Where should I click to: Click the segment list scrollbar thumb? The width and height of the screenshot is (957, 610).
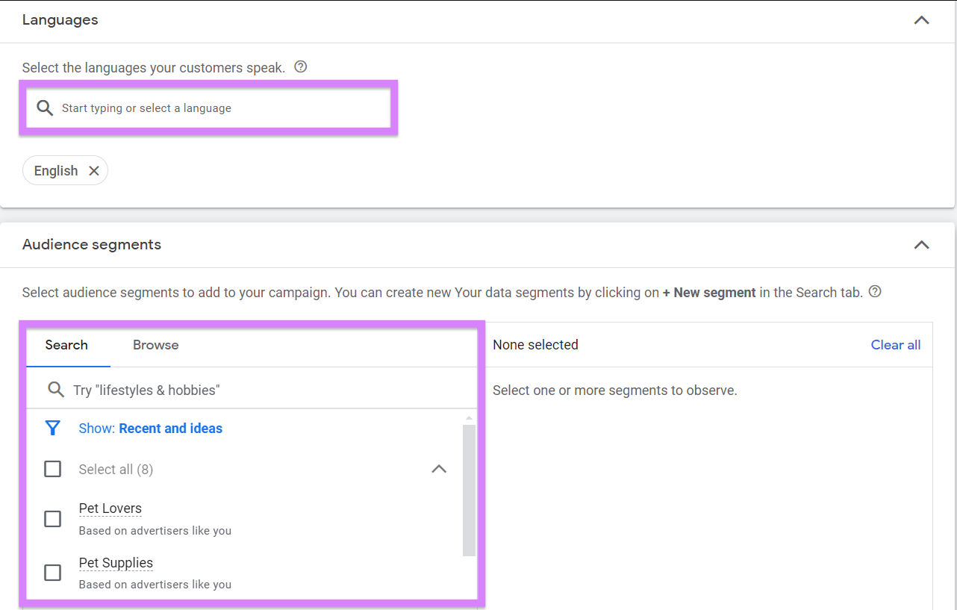(x=469, y=491)
